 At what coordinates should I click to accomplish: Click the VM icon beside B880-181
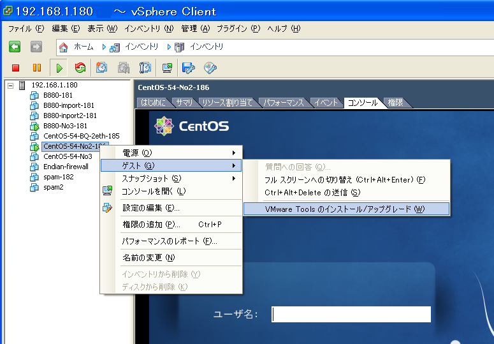coord(34,95)
